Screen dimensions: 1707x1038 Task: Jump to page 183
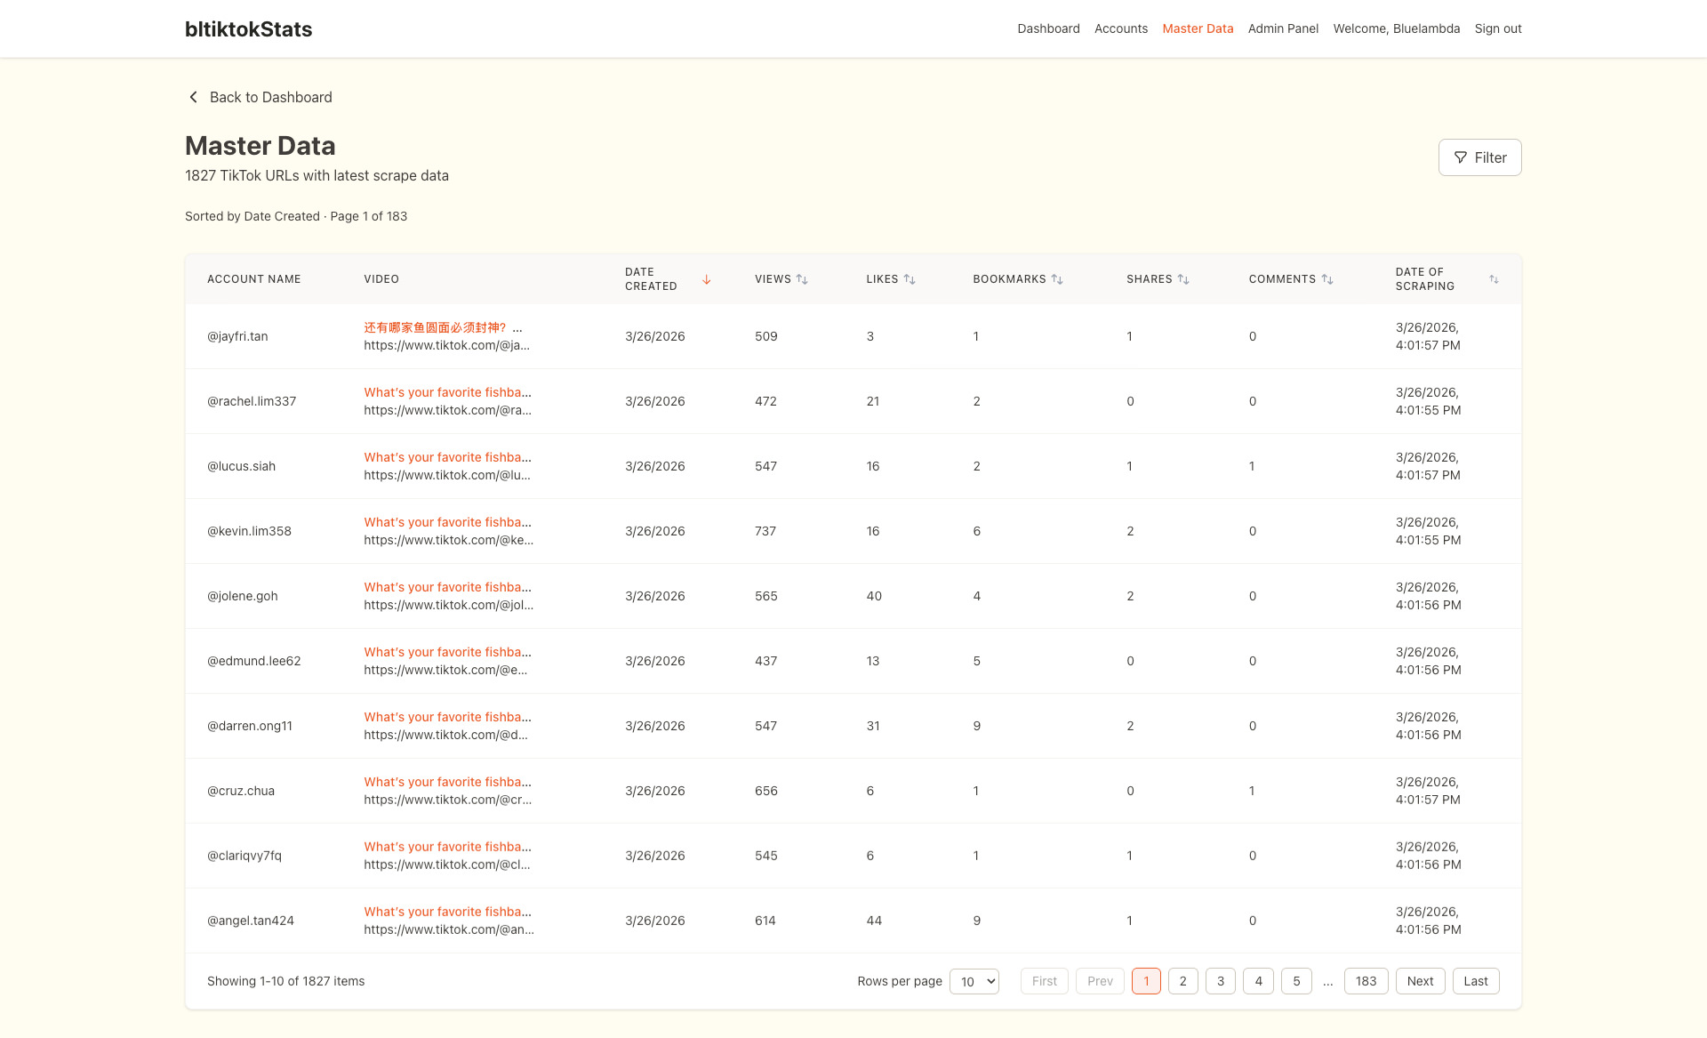[1366, 981]
